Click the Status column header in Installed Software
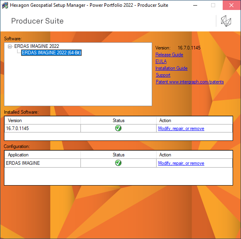Viewport: 241px width, 239px height. point(118,120)
